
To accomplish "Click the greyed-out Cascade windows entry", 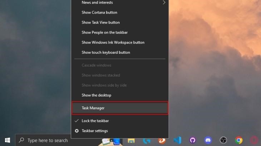I will point(120,65).
